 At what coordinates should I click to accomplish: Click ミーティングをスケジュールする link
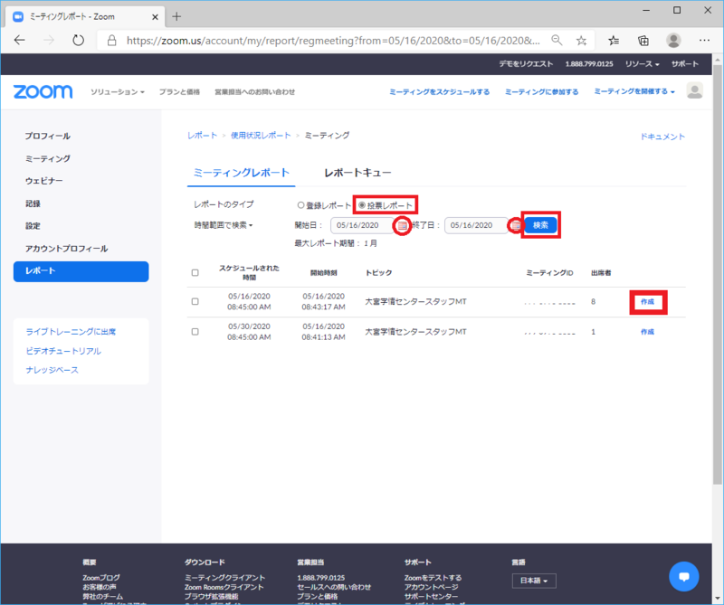coord(440,92)
